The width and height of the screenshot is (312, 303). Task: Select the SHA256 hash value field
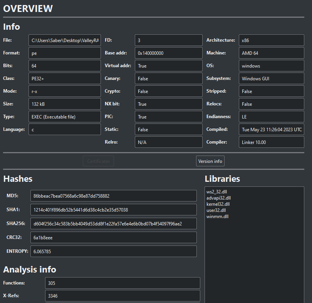[x=113, y=223]
